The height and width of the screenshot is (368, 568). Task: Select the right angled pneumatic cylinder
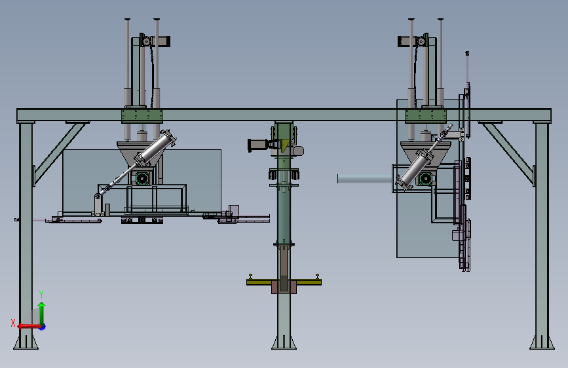click(415, 170)
